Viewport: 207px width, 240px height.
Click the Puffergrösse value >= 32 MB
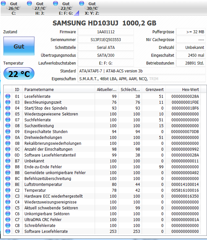click(x=191, y=32)
